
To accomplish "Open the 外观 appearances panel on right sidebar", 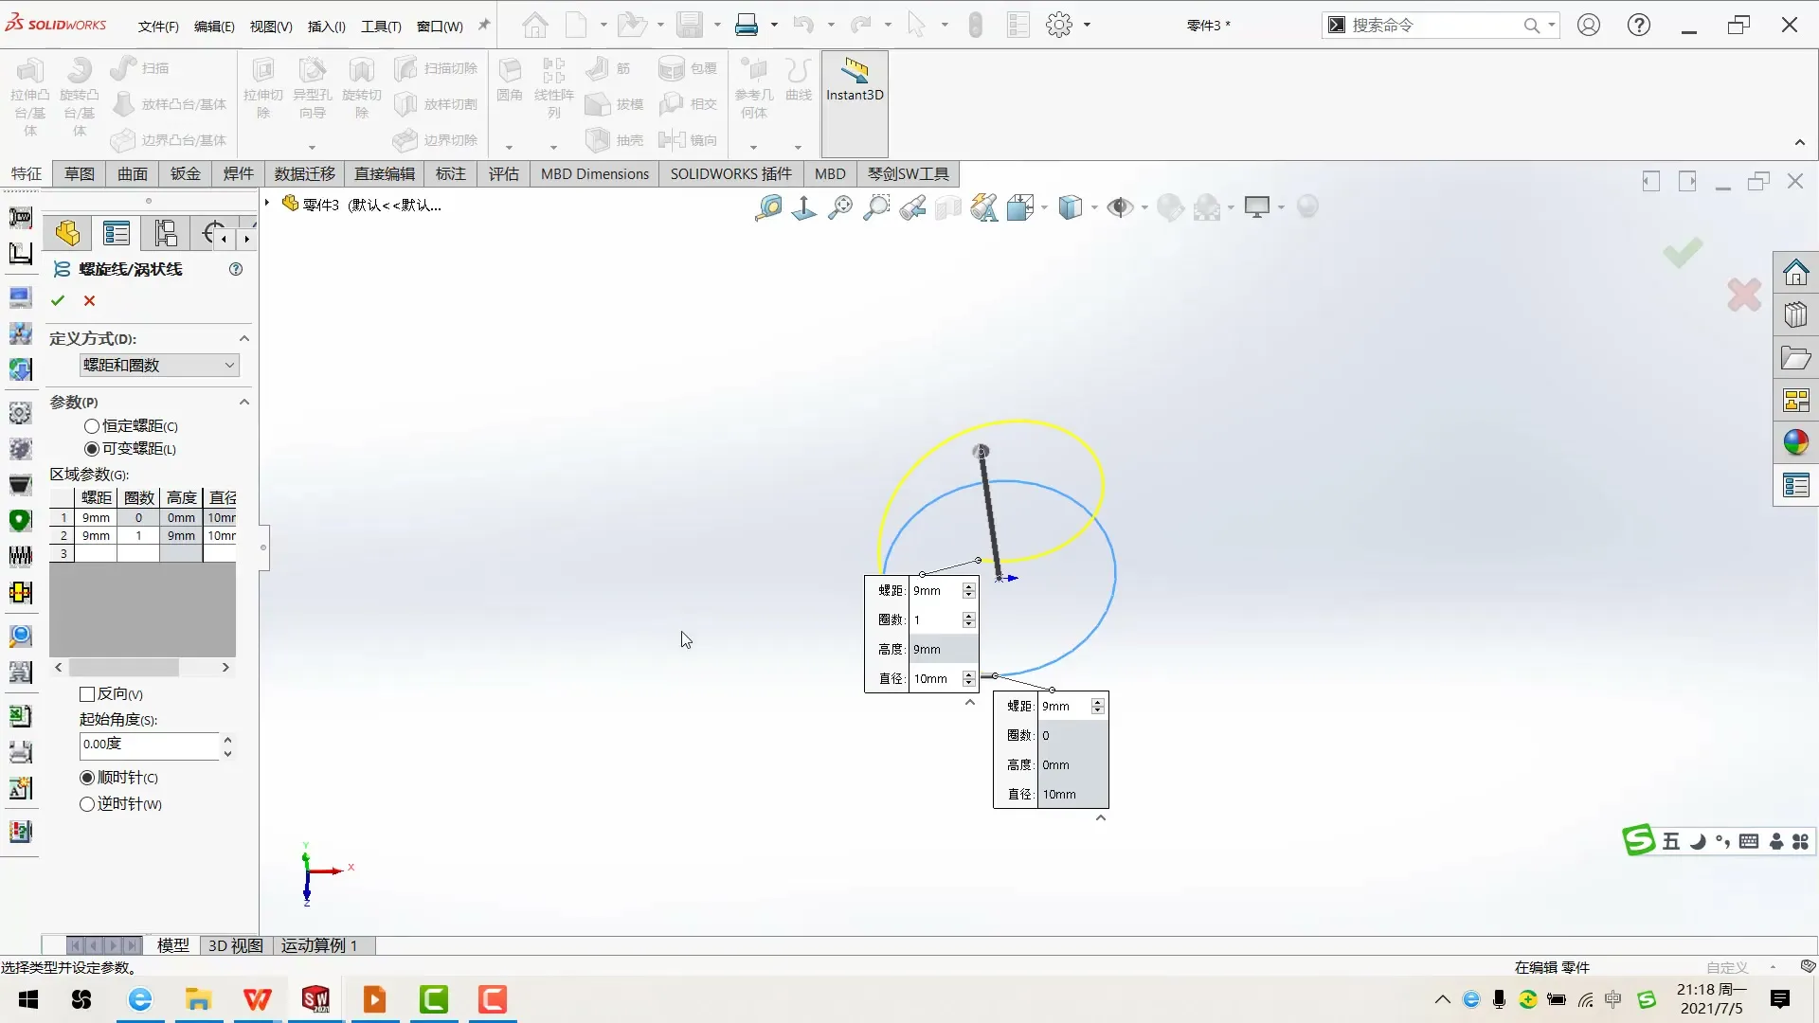I will (1796, 442).
